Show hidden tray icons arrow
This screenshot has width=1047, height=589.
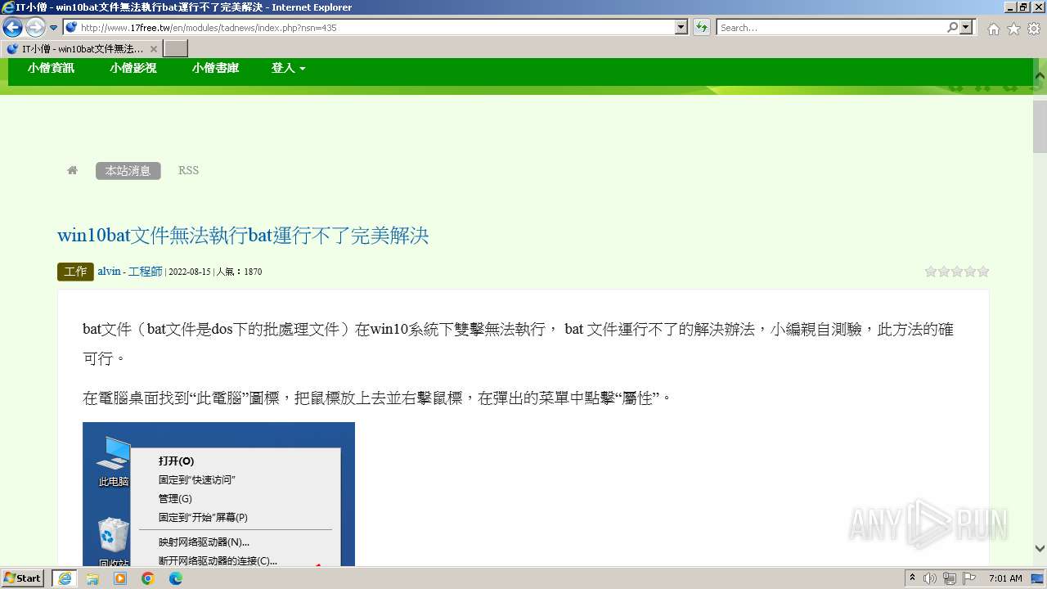(914, 578)
